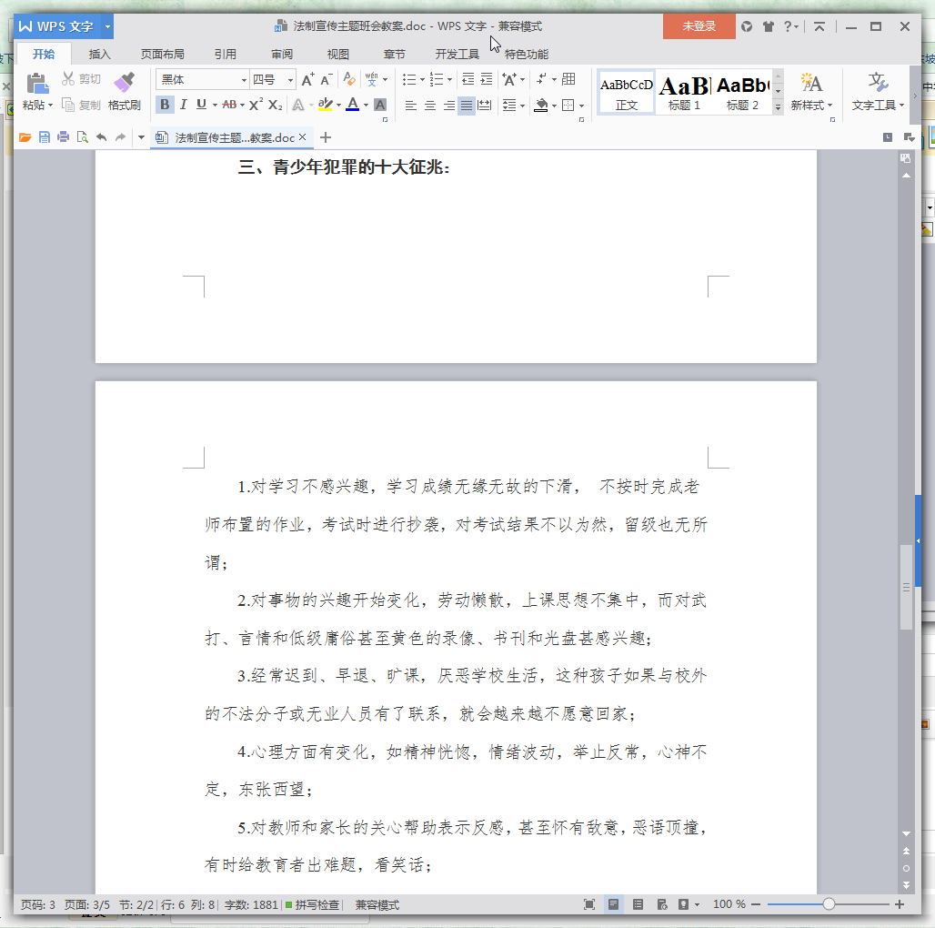Image resolution: width=935 pixels, height=928 pixels.
Task: Open the numbered list dropdown arrow
Action: coord(449,79)
